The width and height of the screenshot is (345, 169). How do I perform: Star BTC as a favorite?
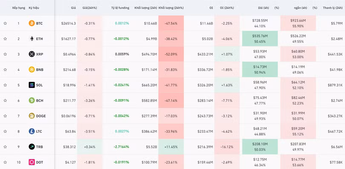point(5,23)
